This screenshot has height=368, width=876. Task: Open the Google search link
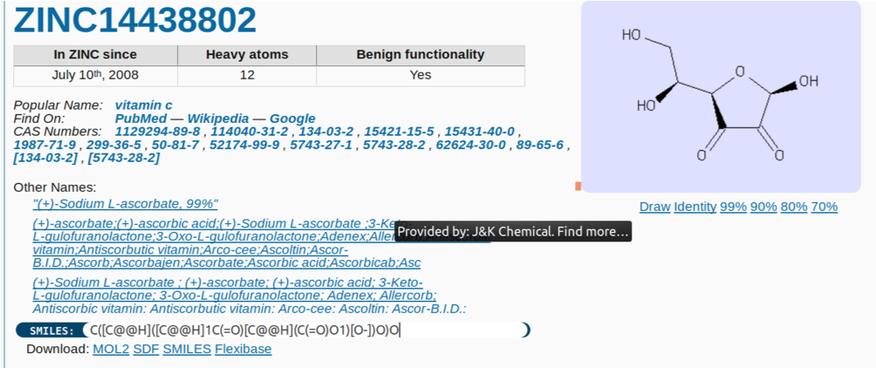click(x=292, y=119)
